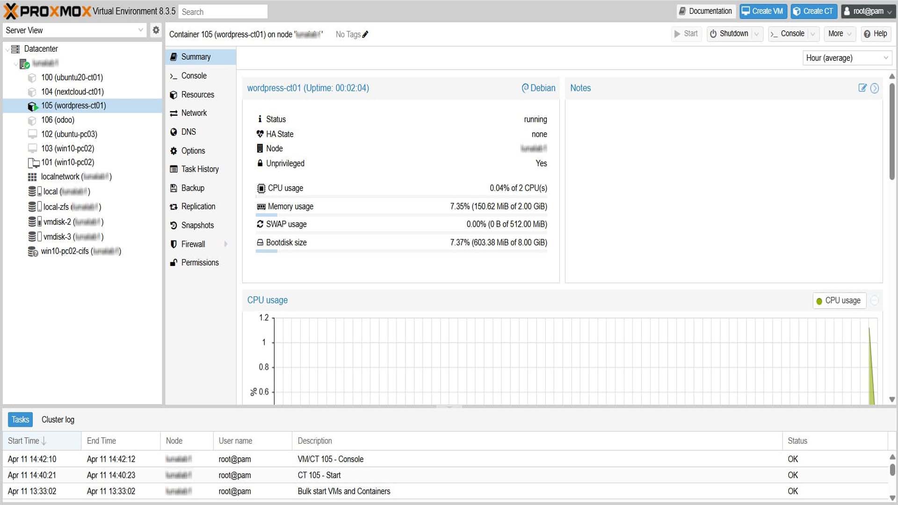898x505 pixels.
Task: Open the Console dropdown arrow in toolbar
Action: (x=813, y=34)
